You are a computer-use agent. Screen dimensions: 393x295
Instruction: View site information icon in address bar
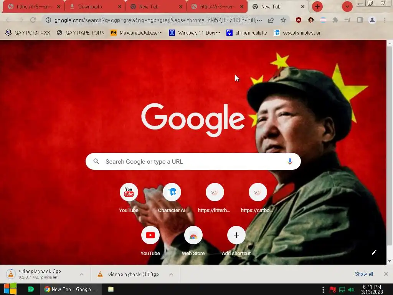click(48, 20)
